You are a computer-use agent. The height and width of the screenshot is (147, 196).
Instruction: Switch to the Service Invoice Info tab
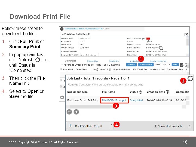[x=158, y=61]
